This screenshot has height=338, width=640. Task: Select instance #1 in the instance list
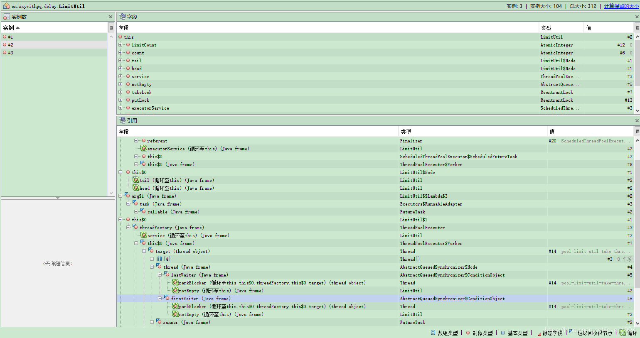pyautogui.click(x=54, y=37)
